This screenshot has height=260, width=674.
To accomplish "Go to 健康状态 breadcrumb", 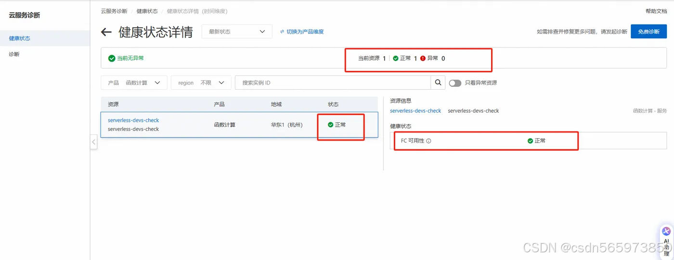I will [147, 11].
